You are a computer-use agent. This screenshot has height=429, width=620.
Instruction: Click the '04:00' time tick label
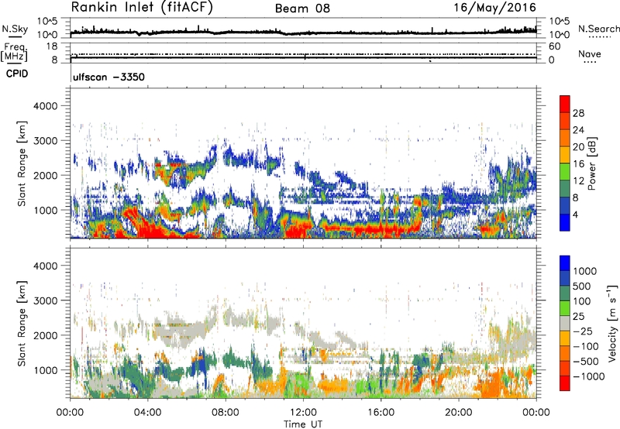147,413
